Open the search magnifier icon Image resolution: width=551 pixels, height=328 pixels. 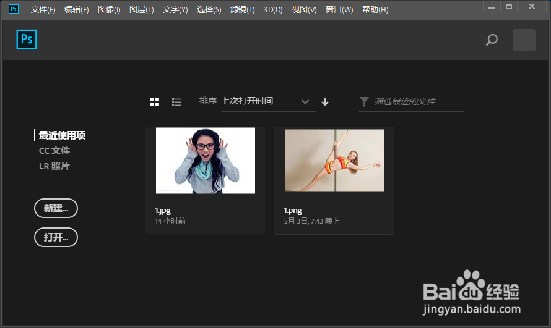point(492,40)
